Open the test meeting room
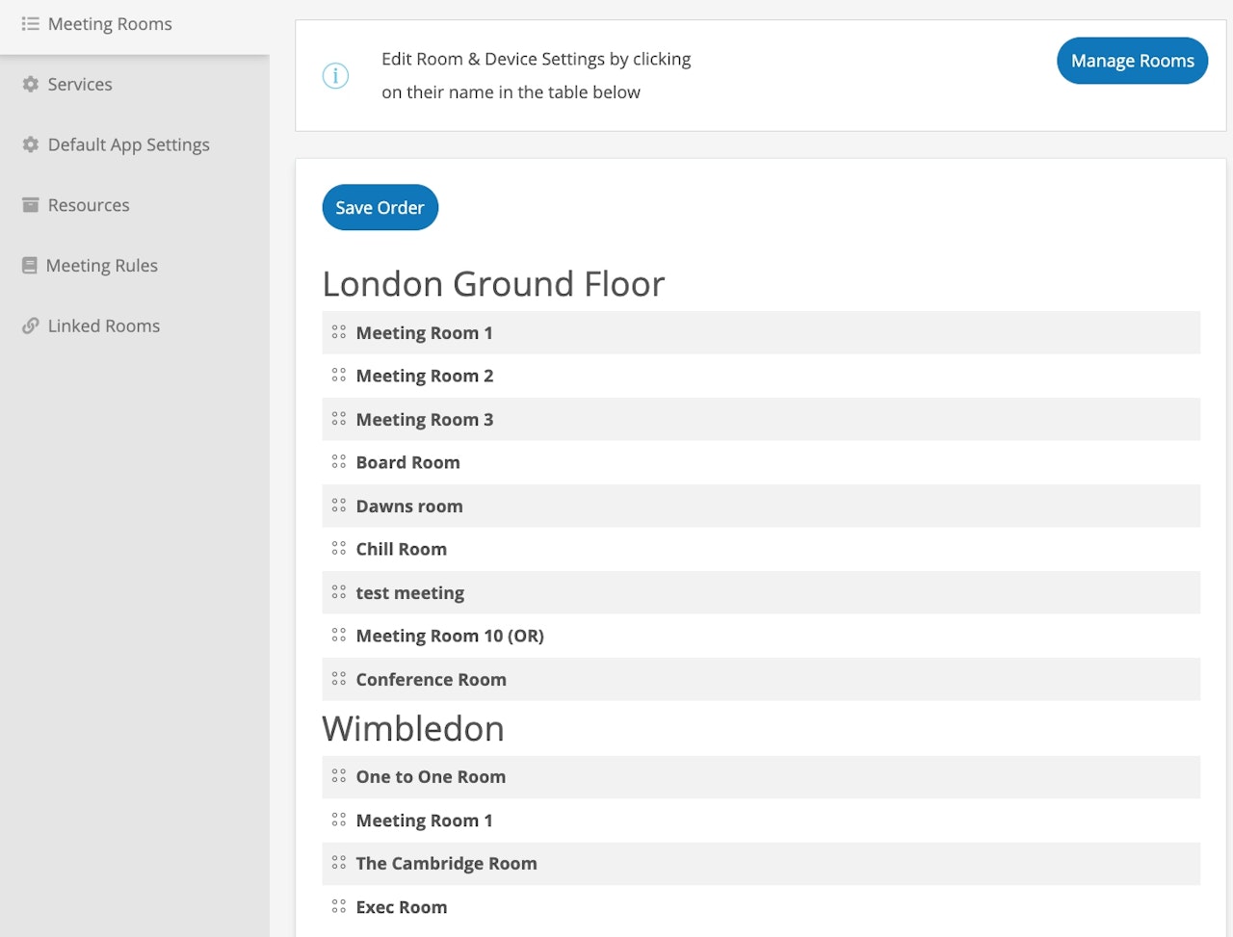The height and width of the screenshot is (937, 1233). [x=410, y=593]
